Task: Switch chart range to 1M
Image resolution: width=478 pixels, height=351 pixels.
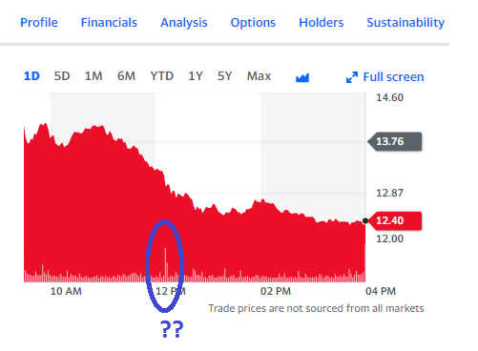Action: pos(94,76)
